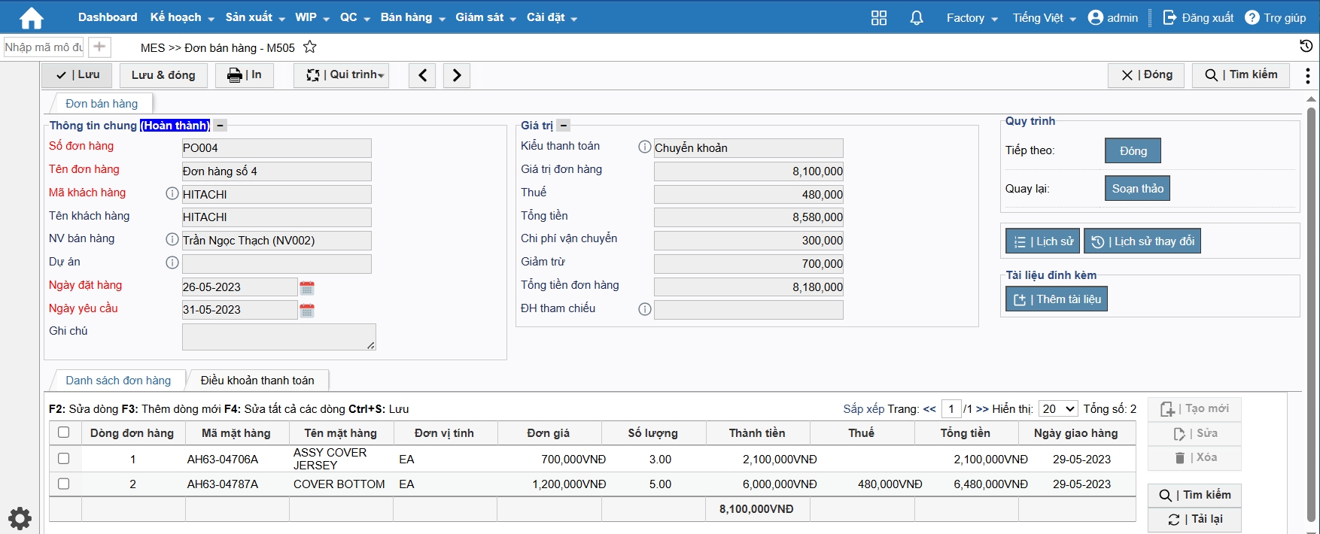Screen dimensions: 1320x534
Task: Click the Sắp xếp sort link
Action: 863,409
